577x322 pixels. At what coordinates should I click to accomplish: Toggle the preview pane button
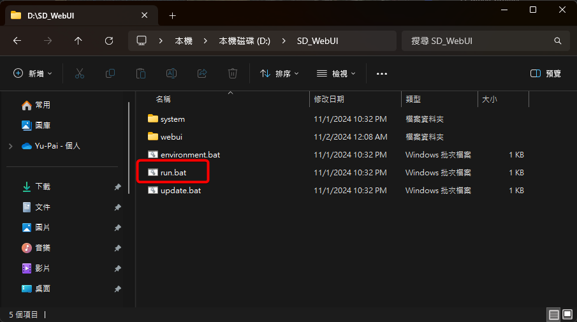546,73
